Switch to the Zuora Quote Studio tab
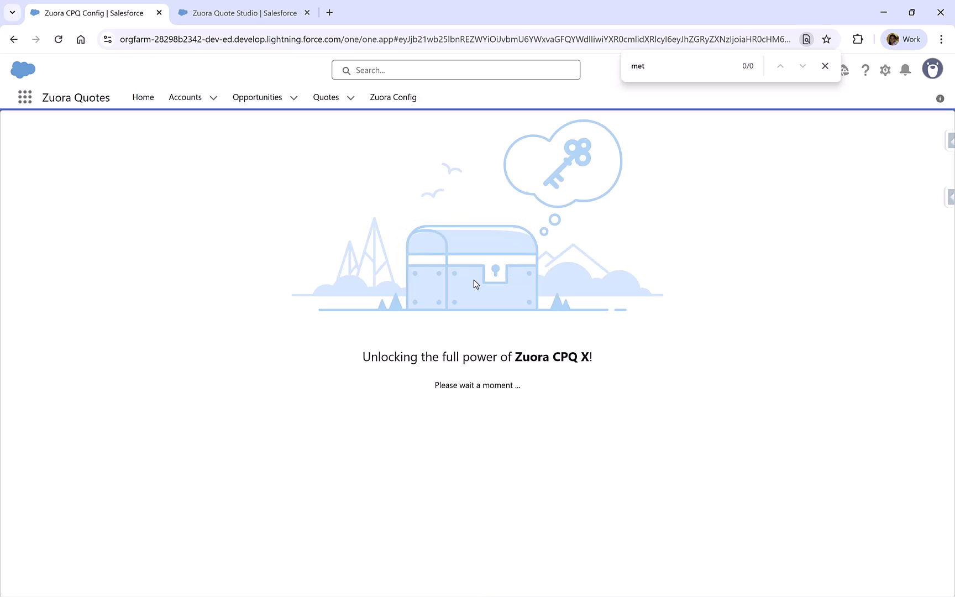This screenshot has width=955, height=597. (244, 12)
